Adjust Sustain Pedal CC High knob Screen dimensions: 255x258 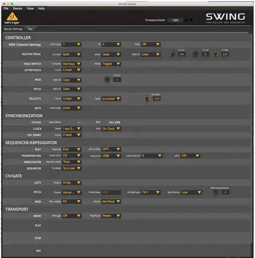click(215, 54)
